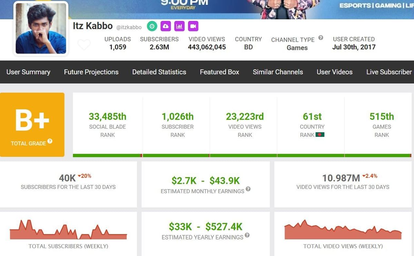Switch to the Future Projections tab
The image size is (414, 256).
pyautogui.click(x=91, y=72)
